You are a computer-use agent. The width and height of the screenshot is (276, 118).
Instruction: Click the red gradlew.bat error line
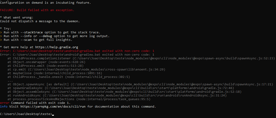(x=77, y=51)
